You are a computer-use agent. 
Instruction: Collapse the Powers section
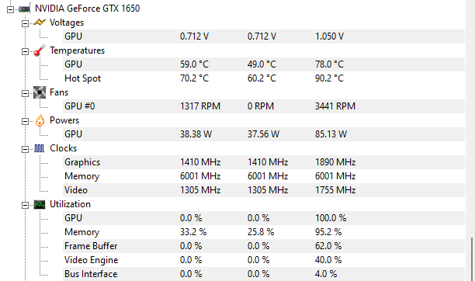click(x=25, y=122)
